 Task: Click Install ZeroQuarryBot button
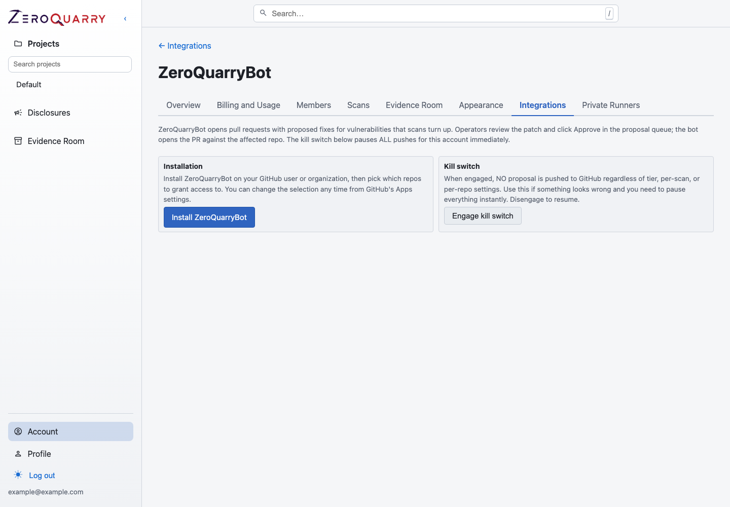(x=209, y=218)
